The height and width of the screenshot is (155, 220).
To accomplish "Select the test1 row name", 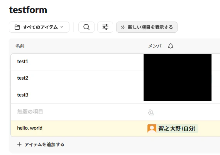I will (23, 62).
